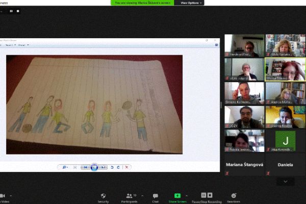
Task: Go to next image in photo viewer
Action: [x=104, y=167]
